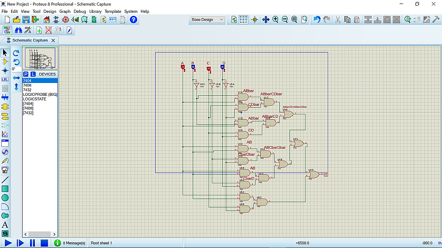The image size is (442, 248).
Task: Click the Save Project icon
Action: (x=26, y=20)
